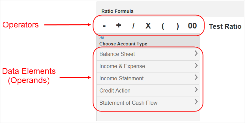
Task: Click the Ratio Formula header label
Action: point(117,11)
